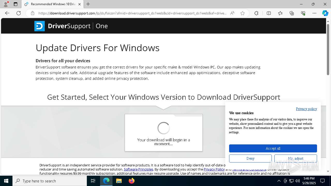Screen dimensions: 331x186
Task: Refresh the current page
Action: coord(19,13)
